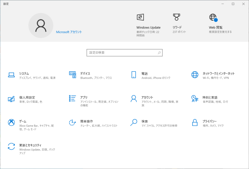
Task: Click the 簡単操作 accessibility icon
Action: (x=73, y=122)
